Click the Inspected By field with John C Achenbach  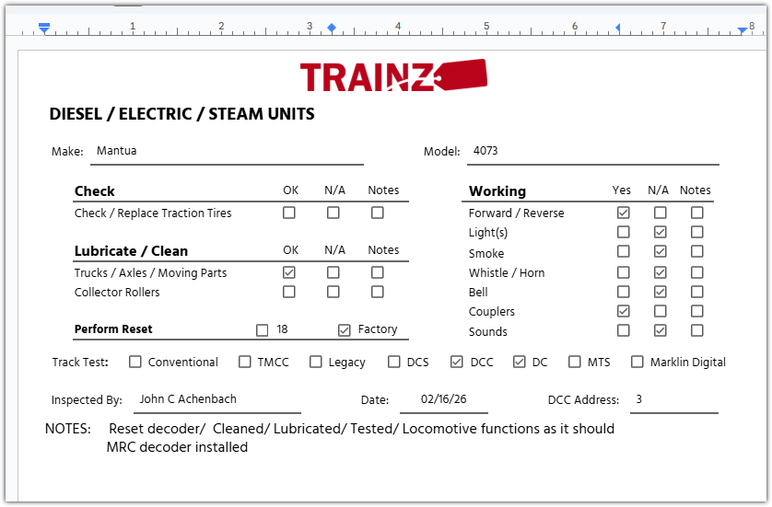tap(217, 401)
